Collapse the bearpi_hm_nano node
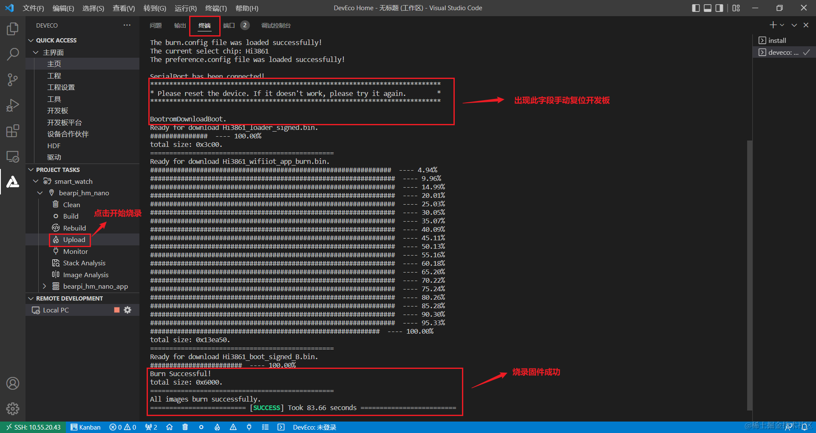The image size is (816, 433). click(40, 193)
